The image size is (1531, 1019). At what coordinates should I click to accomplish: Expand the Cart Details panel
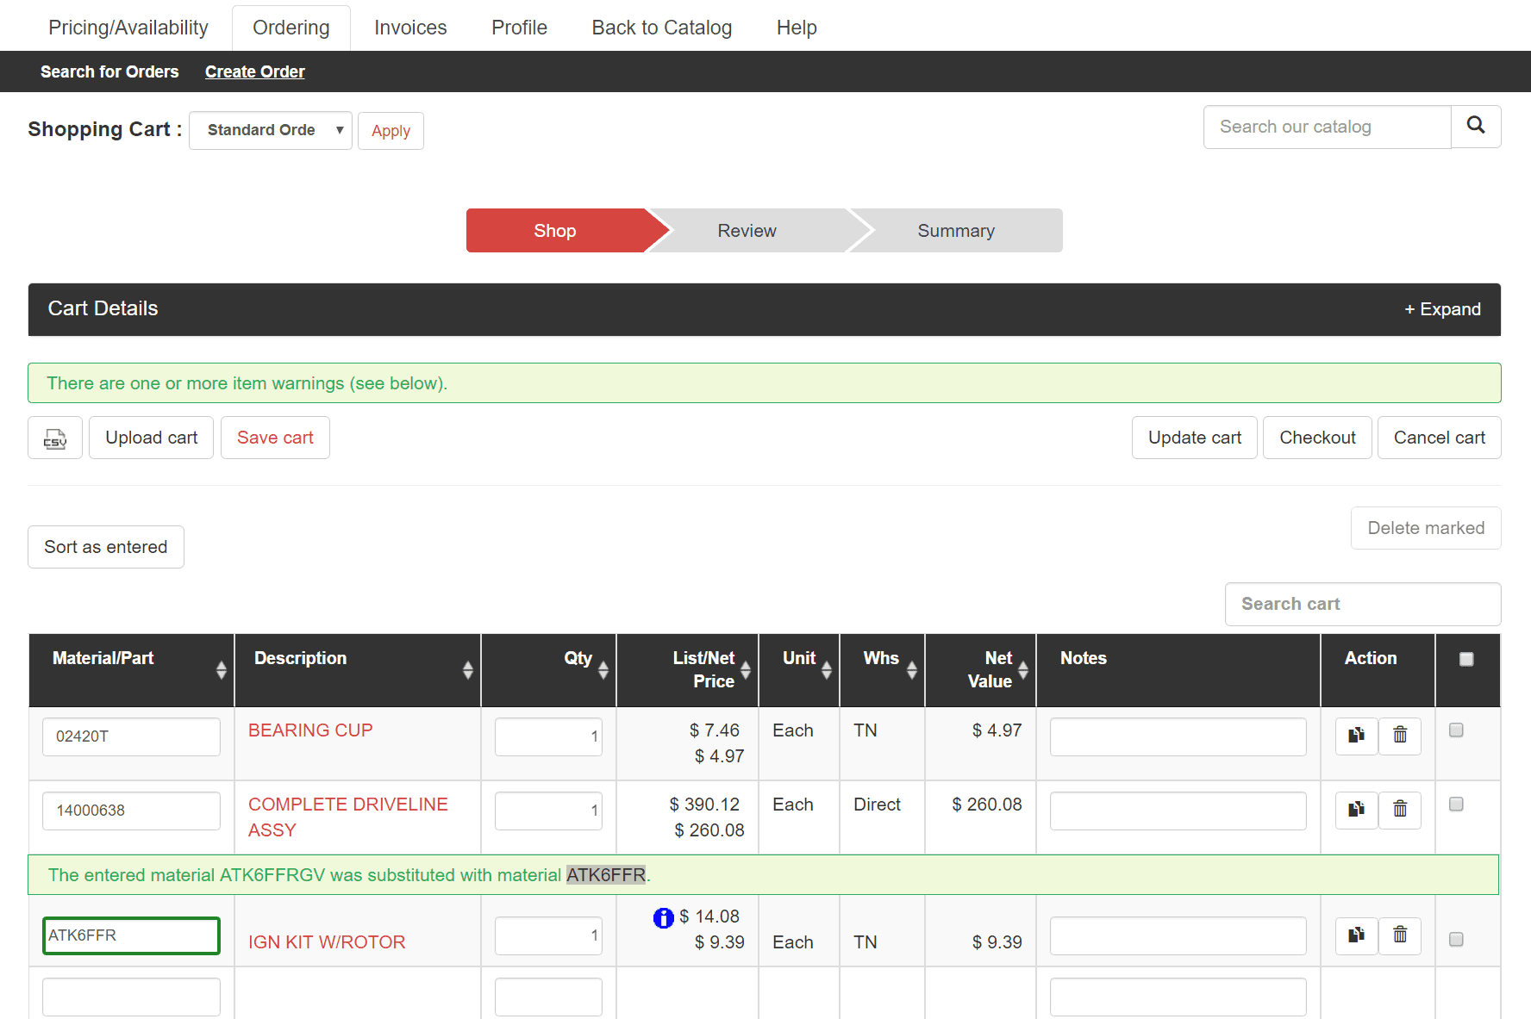1442,309
